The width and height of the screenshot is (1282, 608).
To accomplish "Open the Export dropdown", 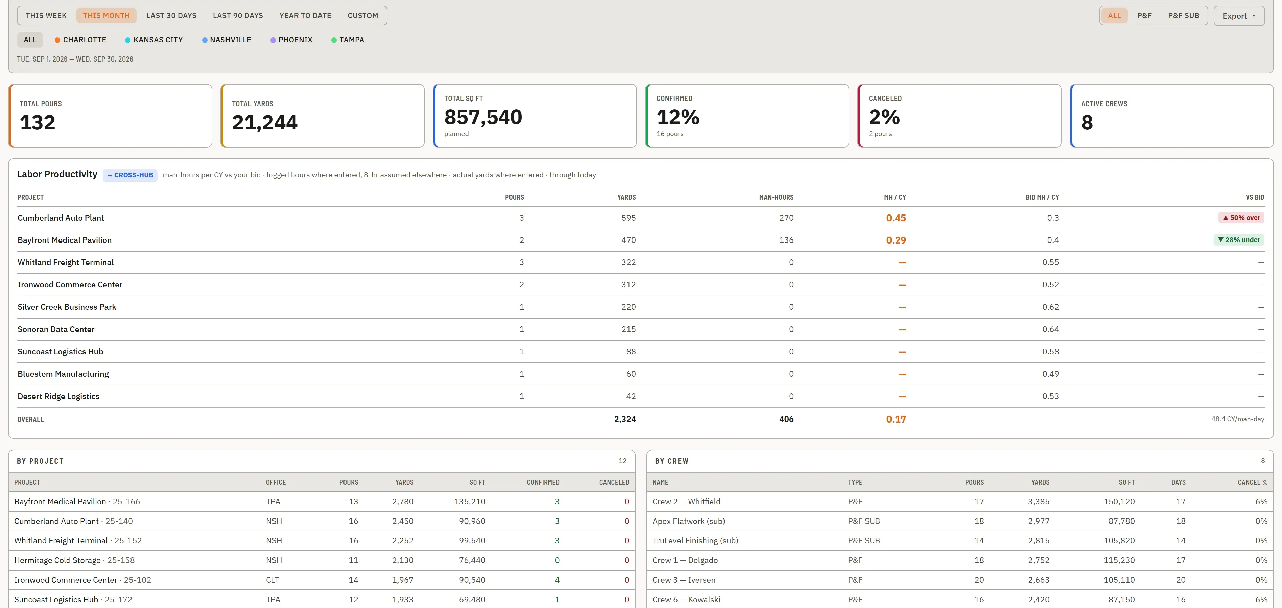I will point(1239,16).
